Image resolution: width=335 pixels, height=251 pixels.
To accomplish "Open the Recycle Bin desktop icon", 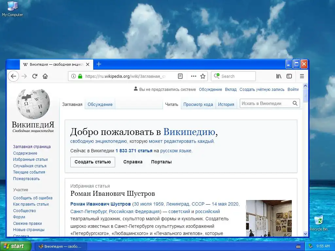I will 319,223.
